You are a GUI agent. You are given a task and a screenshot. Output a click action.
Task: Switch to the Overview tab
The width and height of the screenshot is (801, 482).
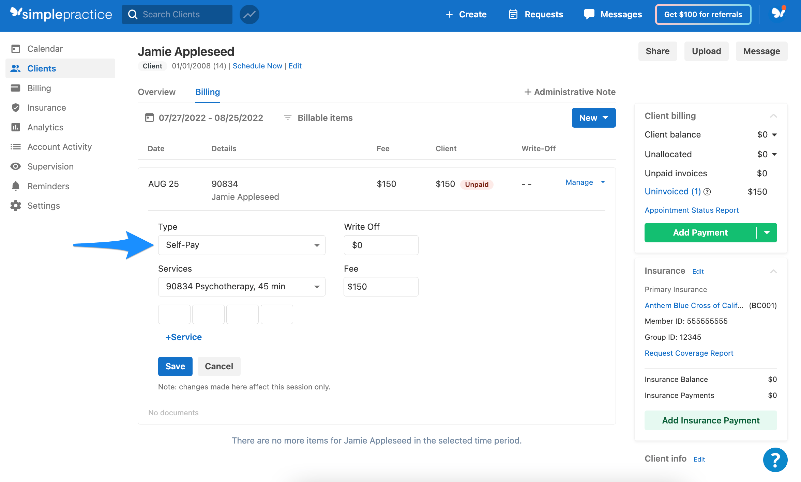point(156,92)
